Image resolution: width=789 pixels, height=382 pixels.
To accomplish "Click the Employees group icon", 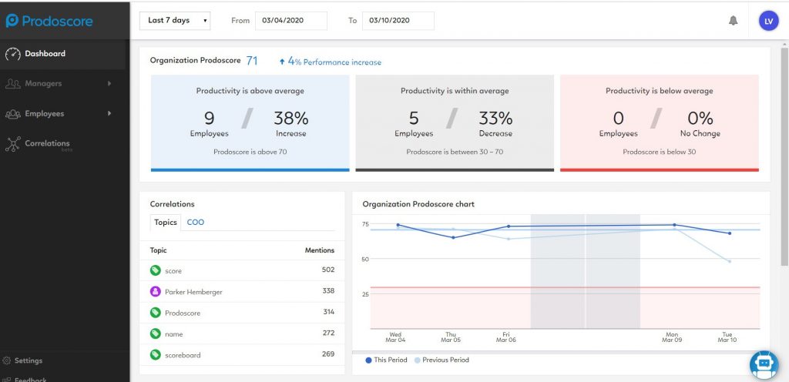I will [x=12, y=114].
